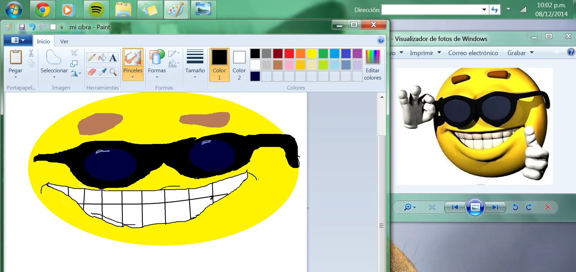
Task: Click the New document icon in quick access toolbar
Action: pyautogui.click(x=53, y=27)
